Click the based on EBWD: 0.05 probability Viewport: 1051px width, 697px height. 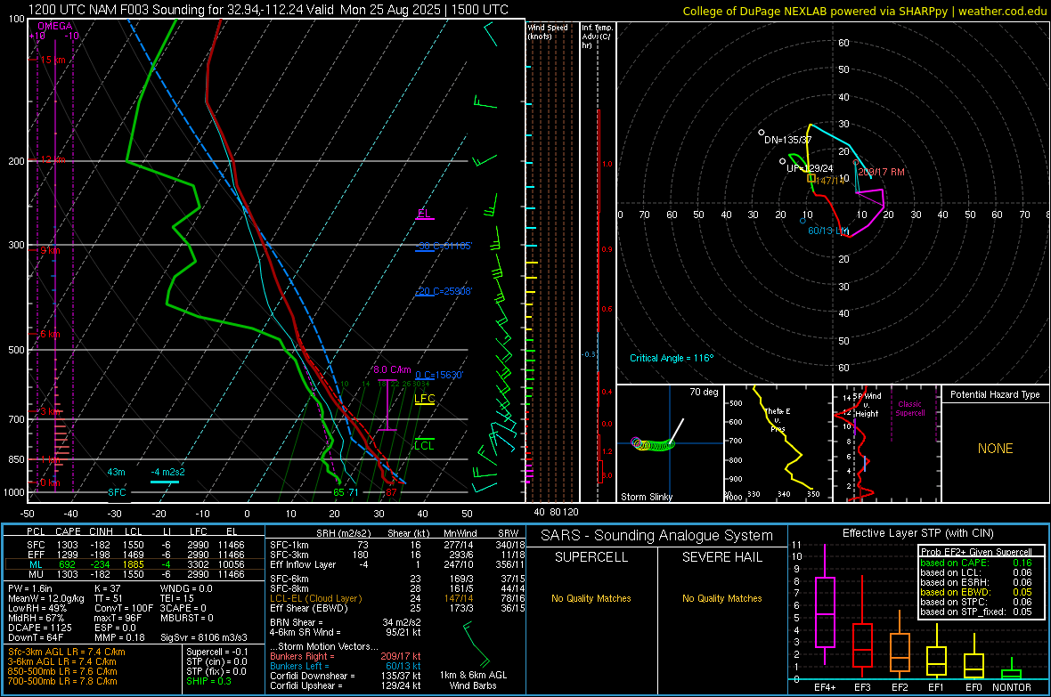tap(976, 592)
